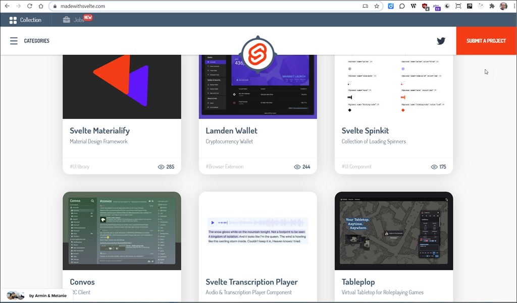Click the eye views icon showing 285

tap(161, 167)
